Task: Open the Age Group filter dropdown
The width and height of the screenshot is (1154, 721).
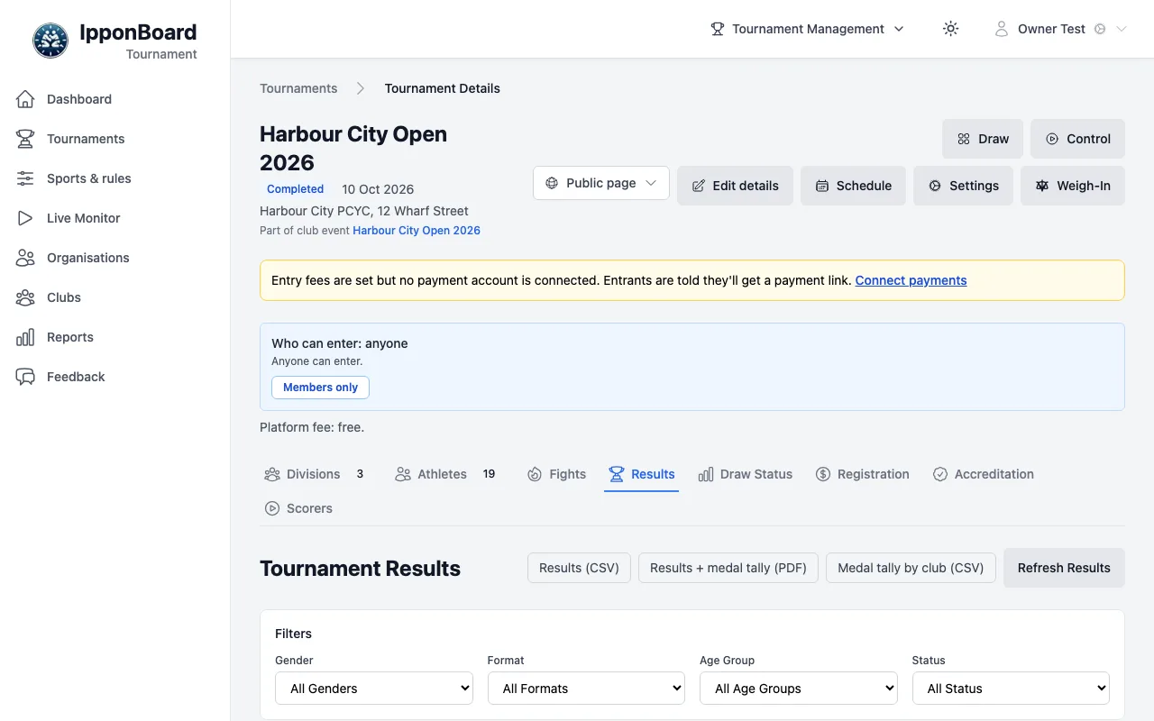Action: [799, 689]
